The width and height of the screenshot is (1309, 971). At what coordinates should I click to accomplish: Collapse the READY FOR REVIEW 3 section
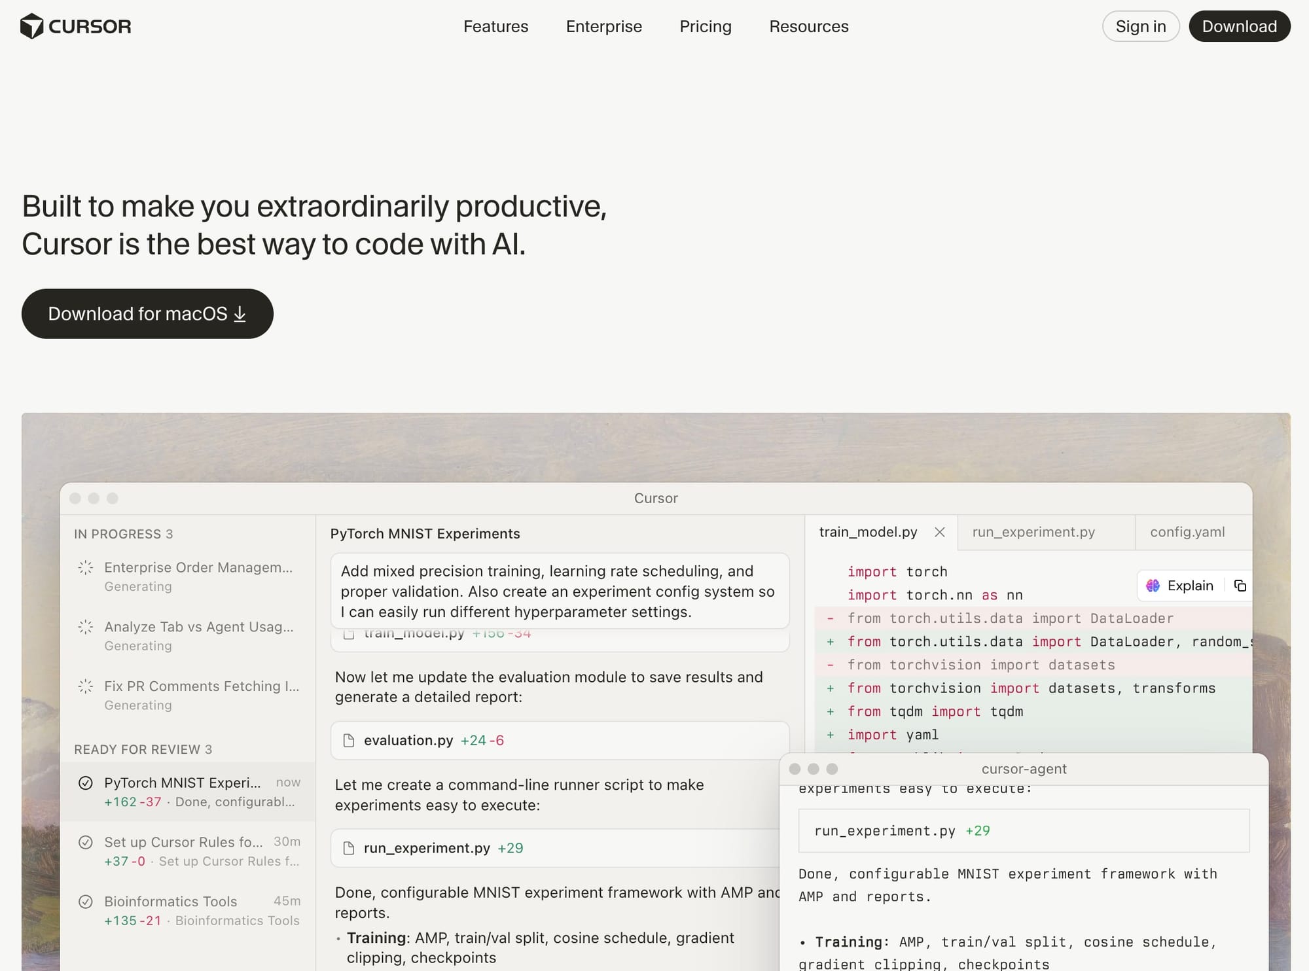pos(141,749)
